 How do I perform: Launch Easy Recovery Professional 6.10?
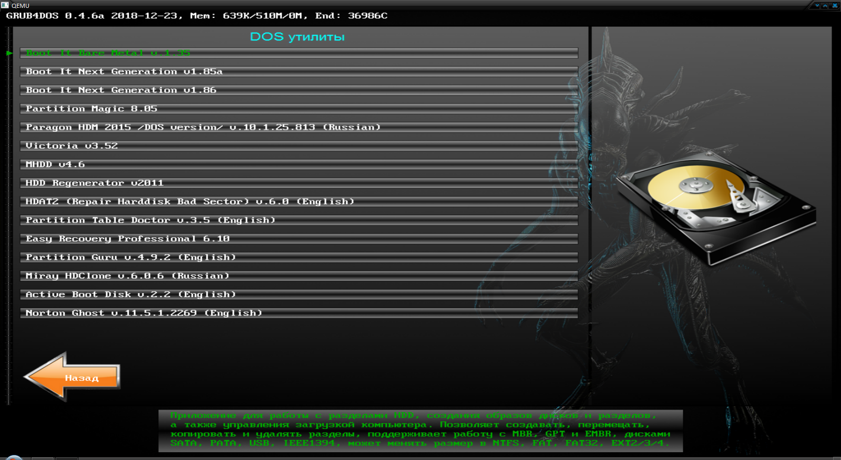(x=128, y=239)
